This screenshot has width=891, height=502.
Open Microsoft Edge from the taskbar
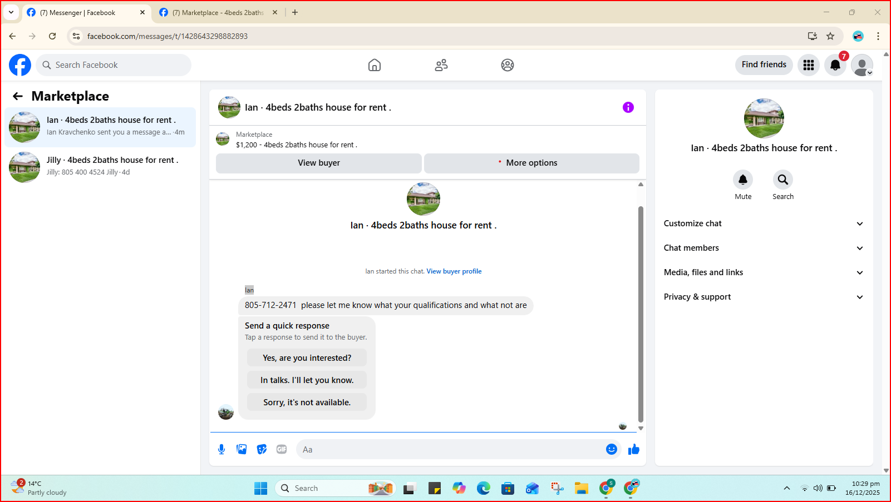483,488
